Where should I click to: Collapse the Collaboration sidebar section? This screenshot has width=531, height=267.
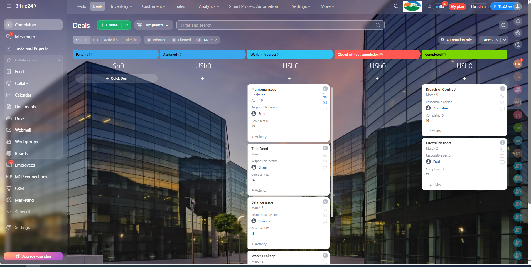coord(58,60)
